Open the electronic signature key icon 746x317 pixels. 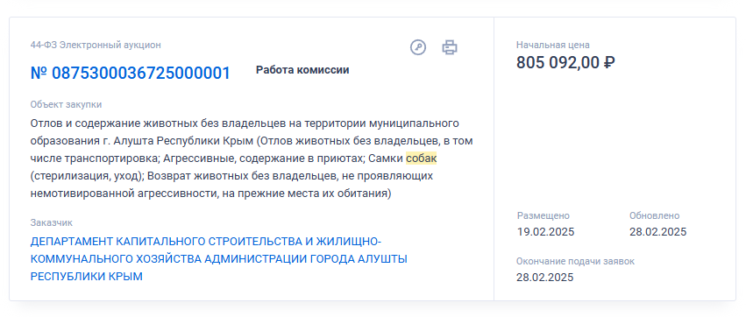(418, 47)
